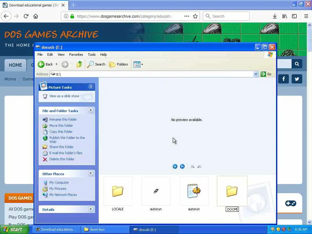The image size is (312, 234).
Task: Open the View menu in dosusb window
Action: coord(61,55)
